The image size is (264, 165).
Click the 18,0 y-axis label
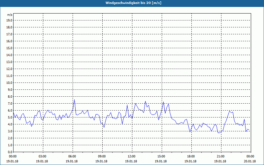[x=9, y=27]
